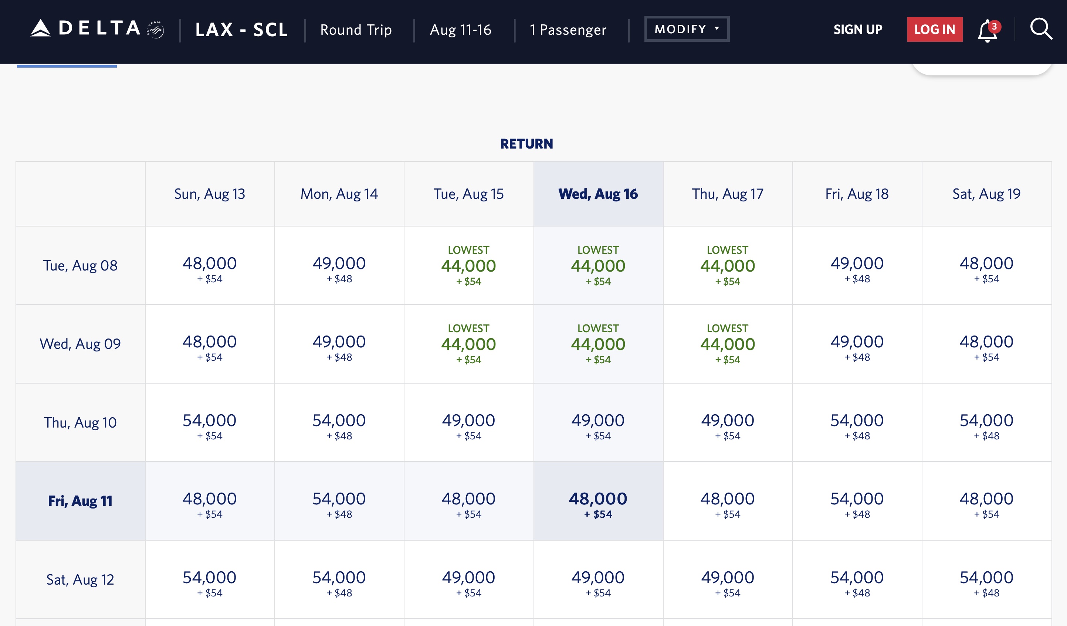Select the Wed, Aug 16 return column header
Viewport: 1067px width, 626px height.
click(598, 194)
